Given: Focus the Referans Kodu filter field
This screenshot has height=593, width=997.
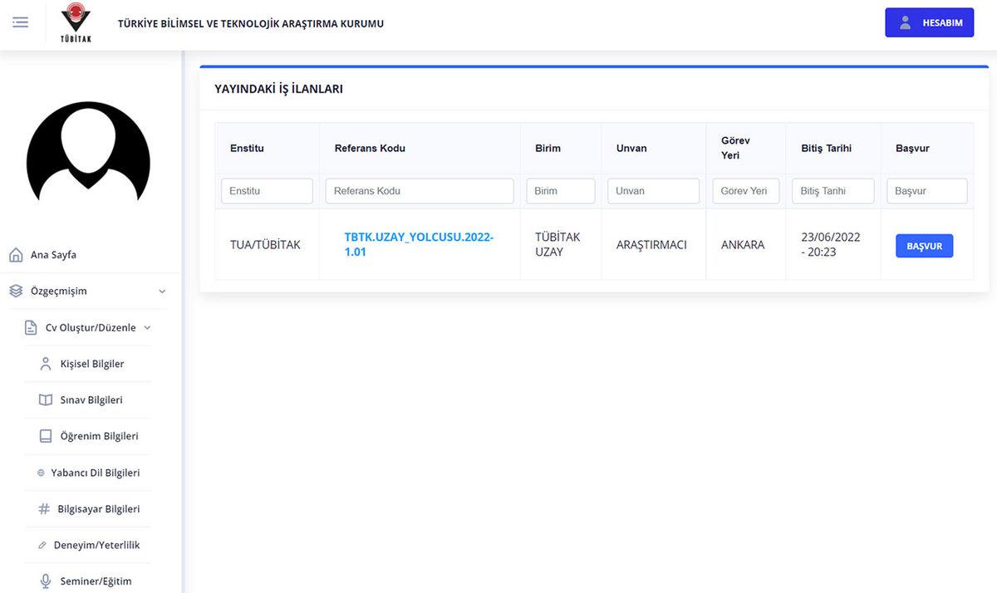Looking at the screenshot, I should click(420, 191).
